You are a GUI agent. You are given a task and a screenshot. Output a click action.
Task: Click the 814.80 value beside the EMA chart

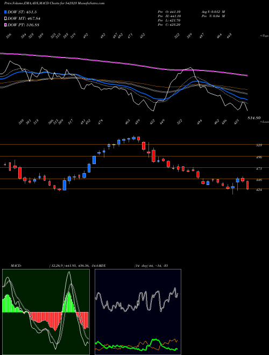pos(254,118)
